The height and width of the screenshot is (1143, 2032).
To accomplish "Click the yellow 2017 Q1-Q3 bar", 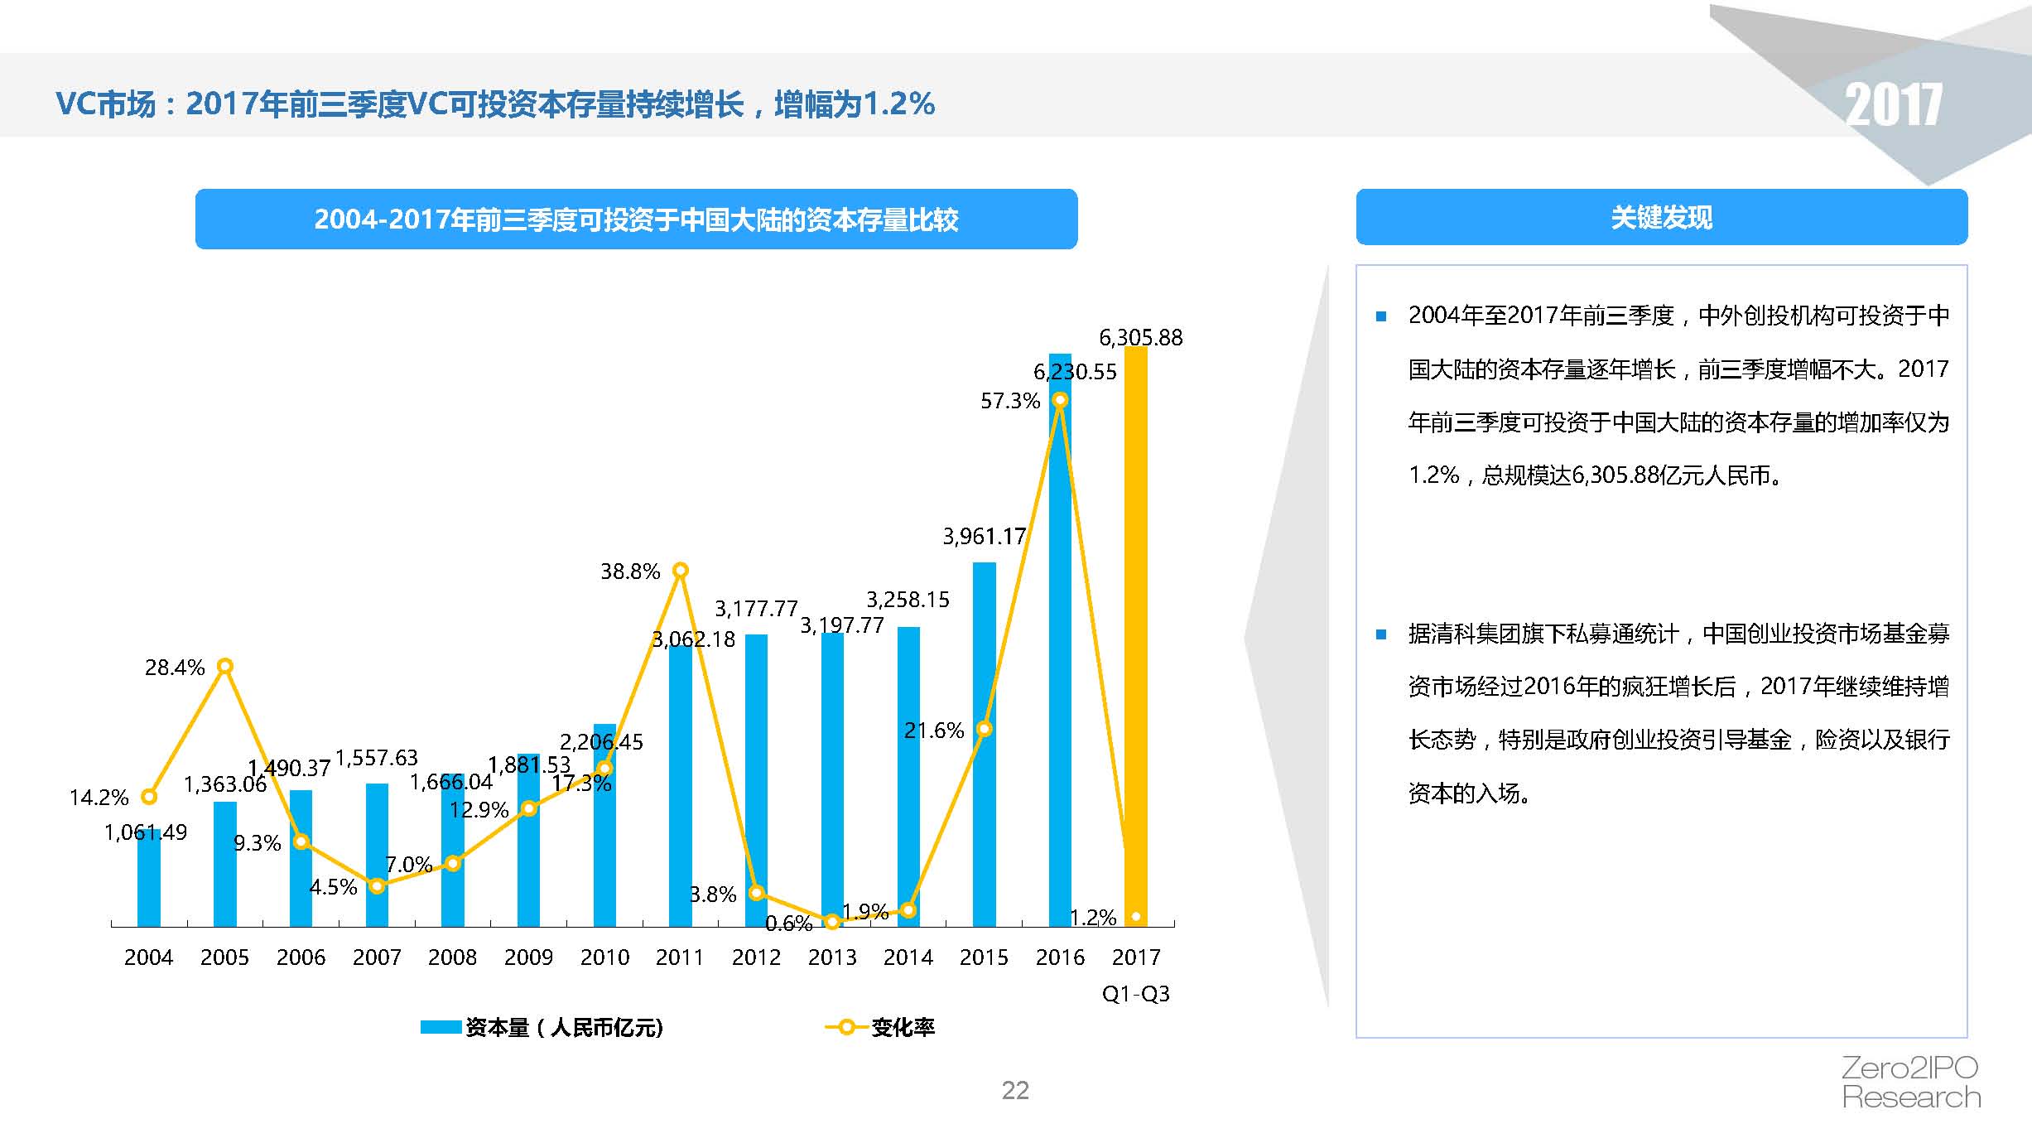I will 1135,629.
